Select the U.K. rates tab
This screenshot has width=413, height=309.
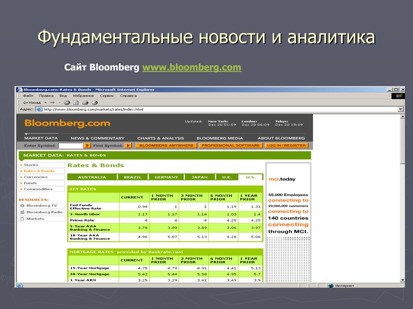point(227,177)
